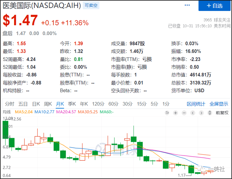Click the MA5:2.04 moving average label
The image size is (232, 179).
[24, 112]
